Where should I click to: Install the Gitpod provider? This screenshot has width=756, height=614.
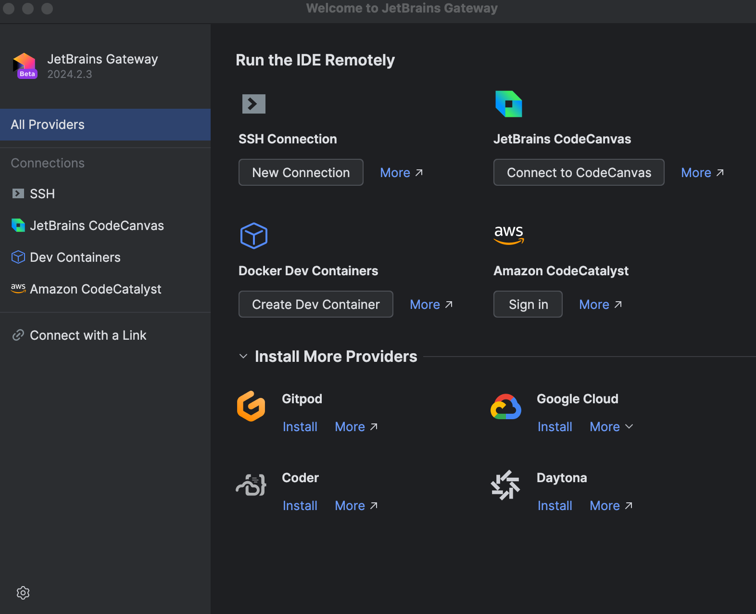[x=300, y=427]
